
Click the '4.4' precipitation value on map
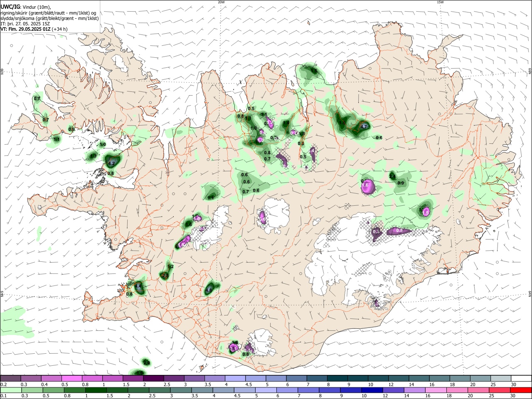(139, 286)
